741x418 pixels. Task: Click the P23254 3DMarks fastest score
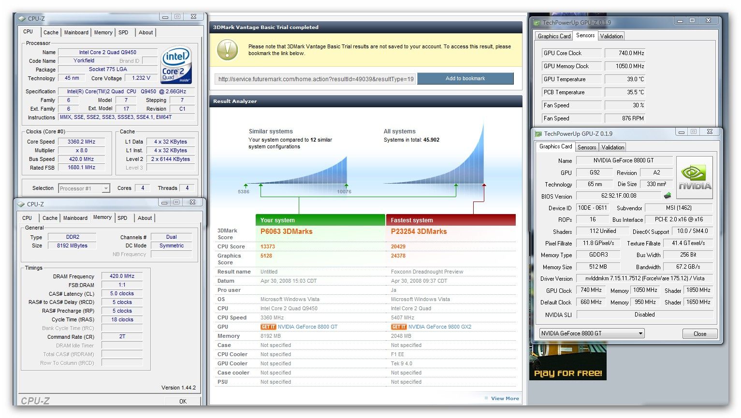pos(419,231)
